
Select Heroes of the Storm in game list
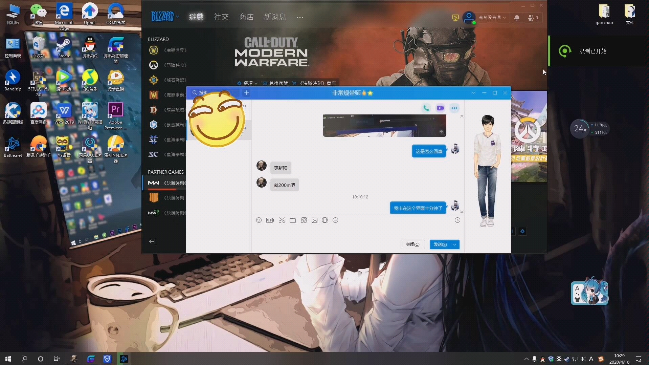coord(166,125)
